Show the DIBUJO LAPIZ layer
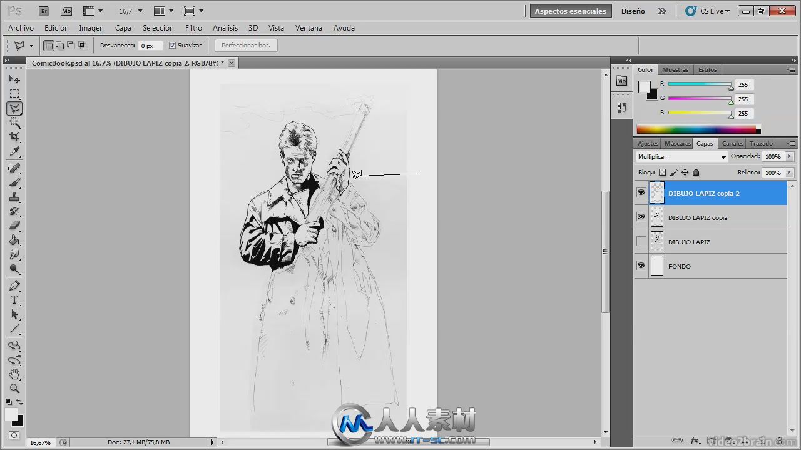Image resolution: width=801 pixels, height=450 pixels. [641, 241]
